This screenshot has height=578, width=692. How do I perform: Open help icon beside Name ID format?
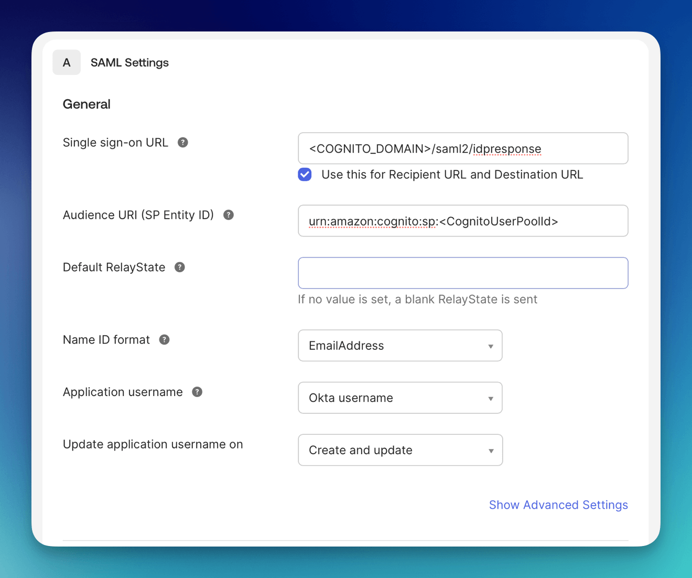[x=165, y=340]
